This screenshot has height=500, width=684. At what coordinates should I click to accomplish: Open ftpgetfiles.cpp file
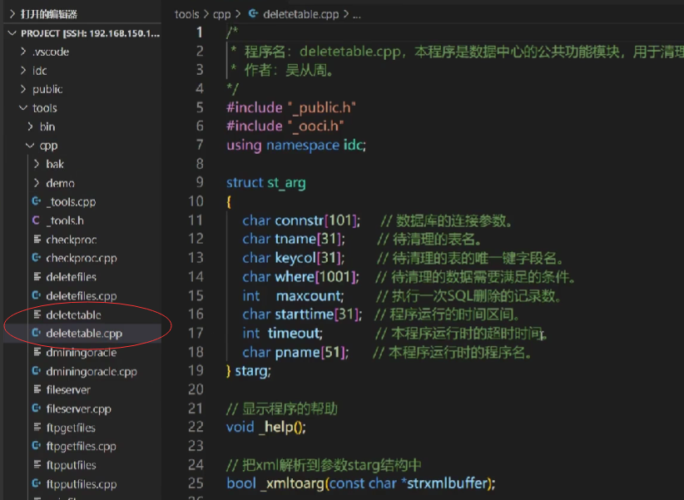[x=82, y=446]
